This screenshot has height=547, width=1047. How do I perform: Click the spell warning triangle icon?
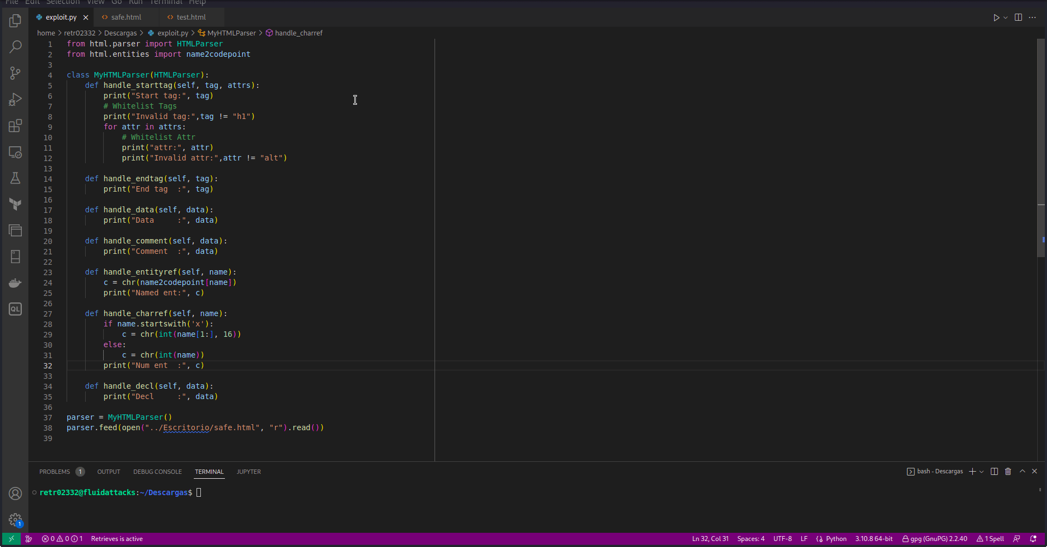pos(980,539)
